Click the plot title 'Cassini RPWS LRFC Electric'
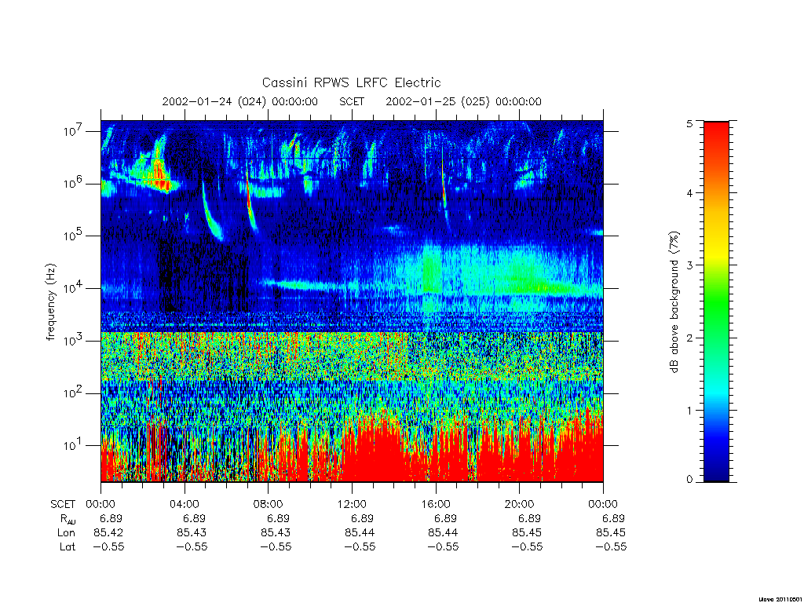804x603 pixels. point(351,82)
